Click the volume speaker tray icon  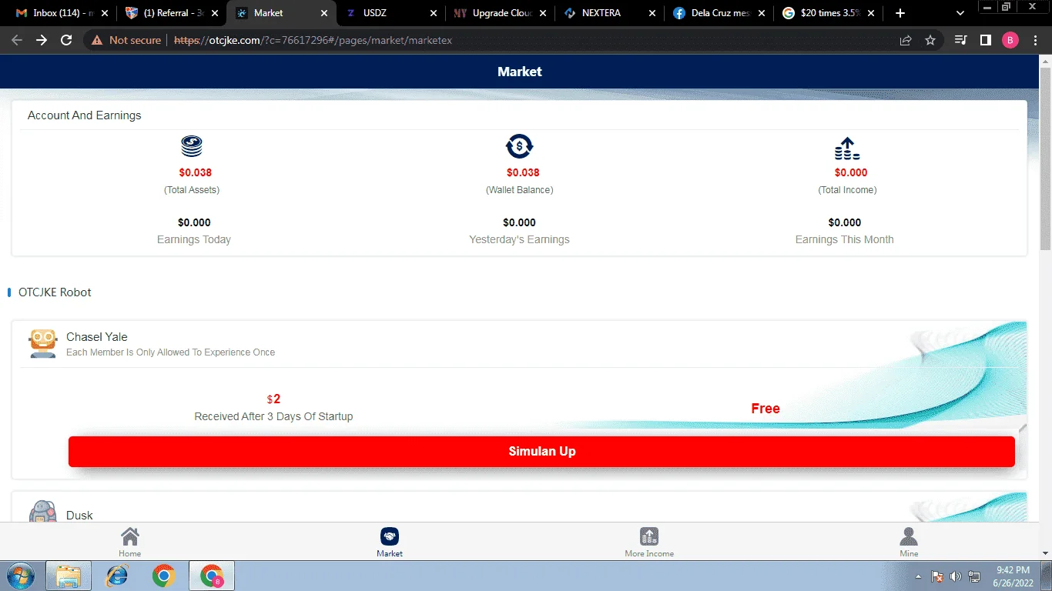(956, 576)
